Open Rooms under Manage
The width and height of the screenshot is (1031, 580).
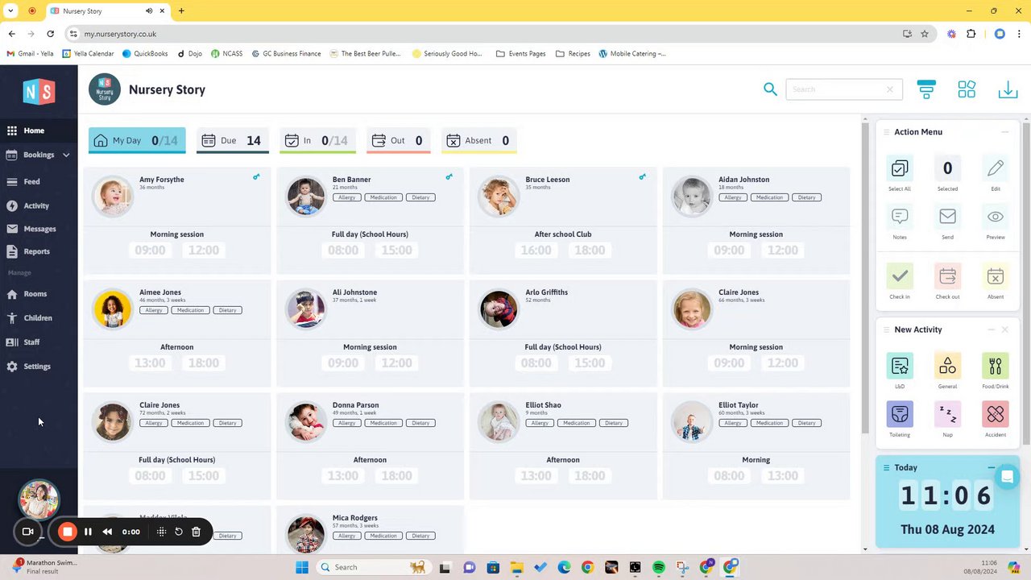[x=35, y=294]
